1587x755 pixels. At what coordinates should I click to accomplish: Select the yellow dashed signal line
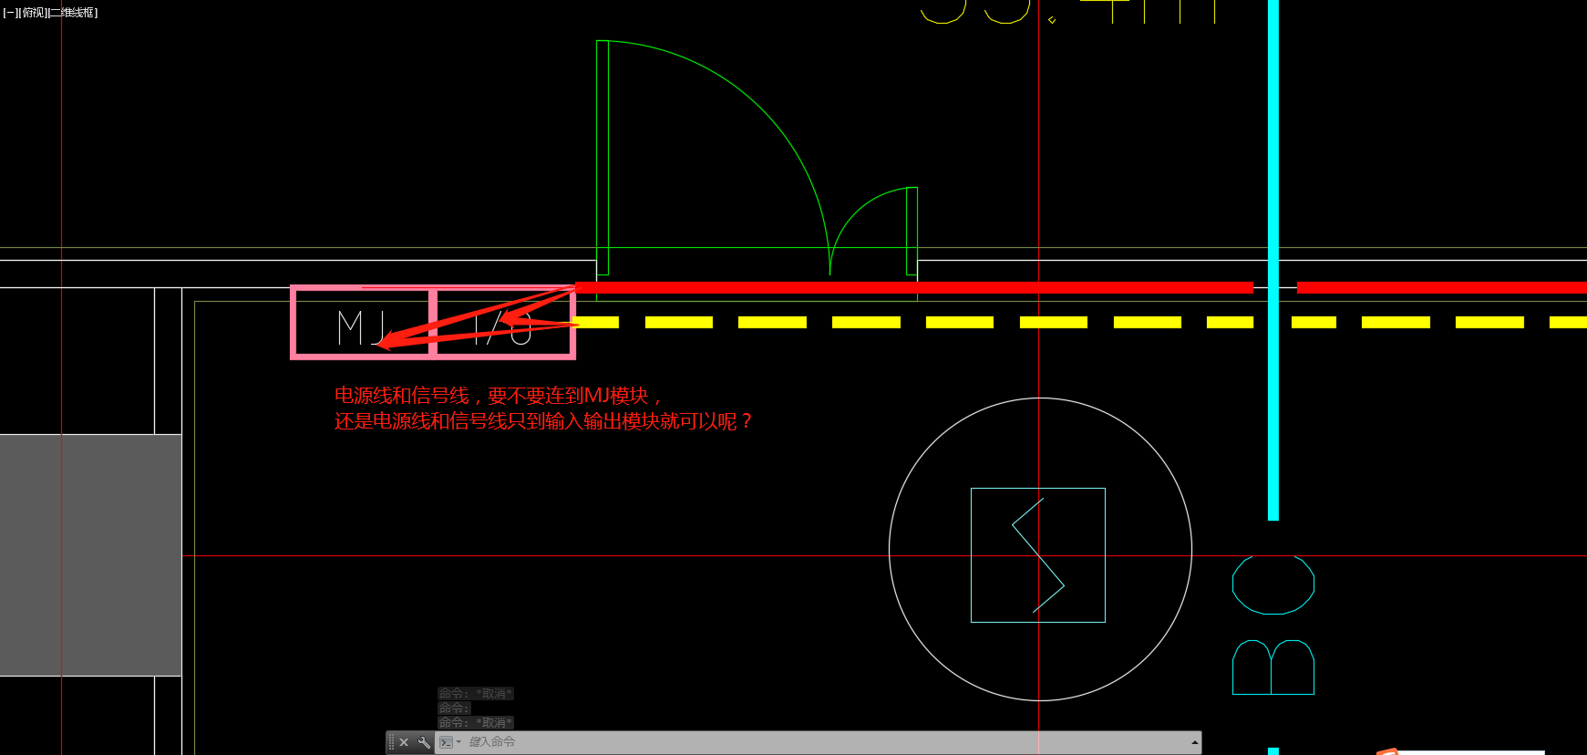coord(1080,322)
